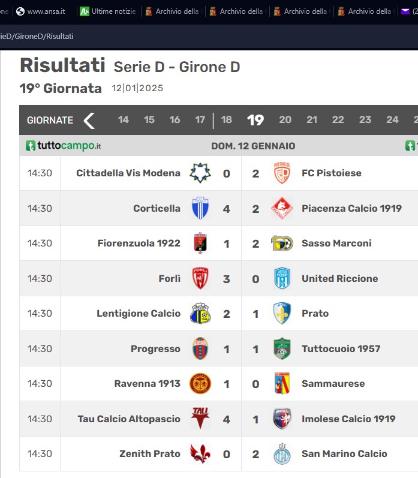Select giornata 24 in the round bar
The height and width of the screenshot is (478, 418).
point(392,120)
